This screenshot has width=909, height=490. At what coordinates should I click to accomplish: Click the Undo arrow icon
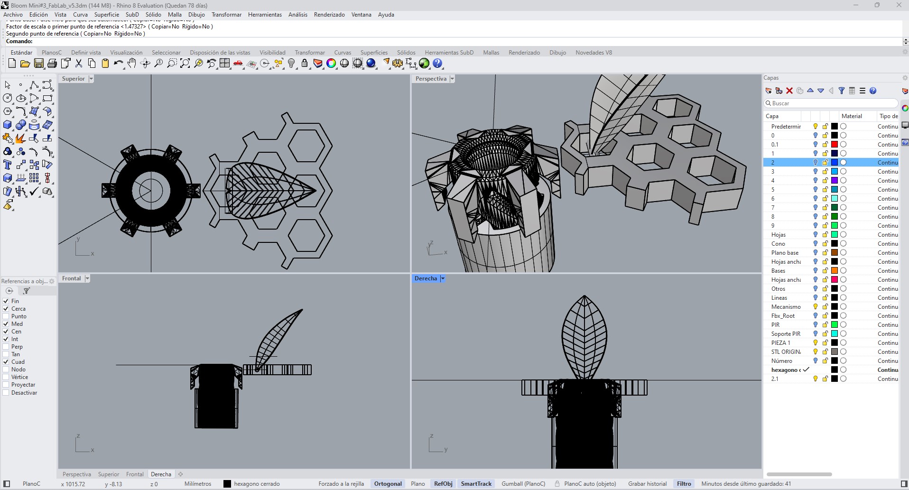(119, 63)
